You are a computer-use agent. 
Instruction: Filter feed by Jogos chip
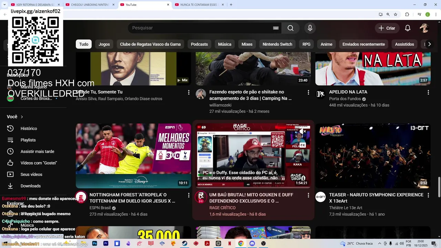(x=104, y=44)
